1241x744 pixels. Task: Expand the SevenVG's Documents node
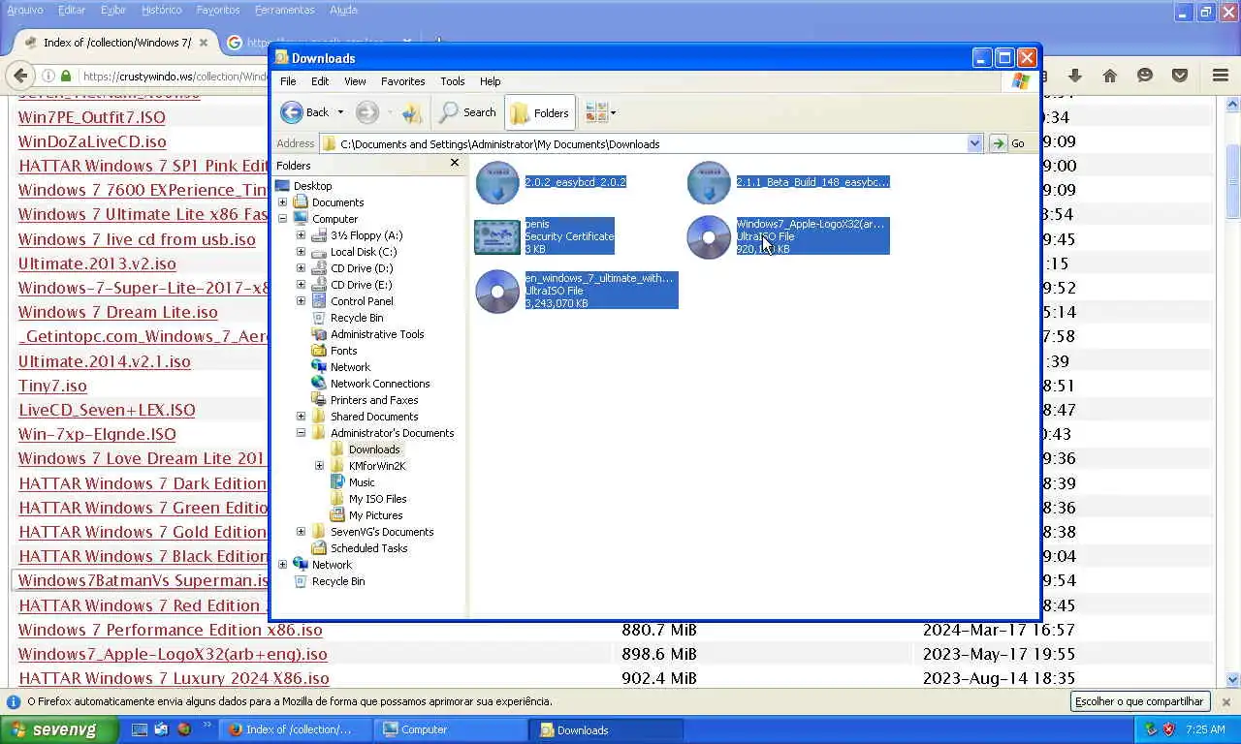tap(301, 532)
